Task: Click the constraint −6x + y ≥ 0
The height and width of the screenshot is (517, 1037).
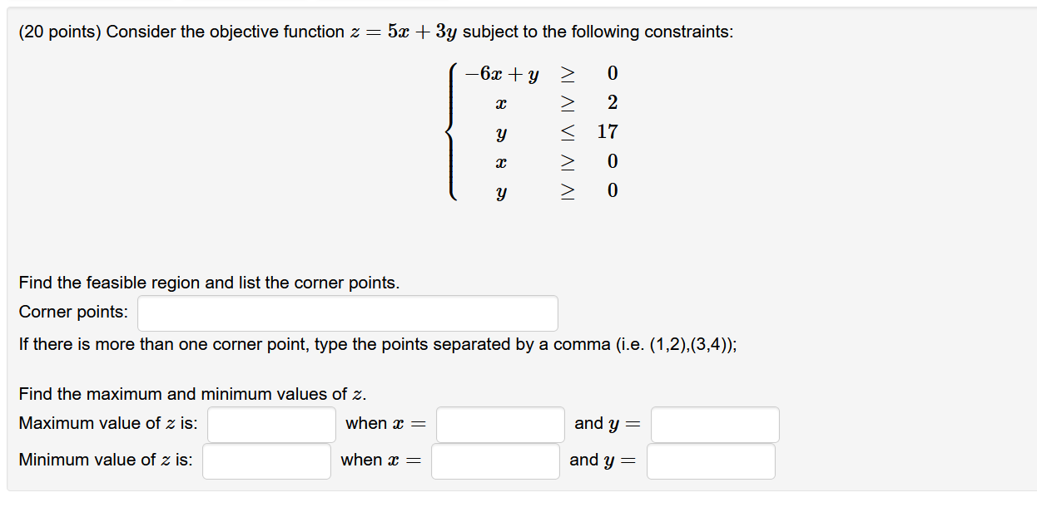Action: [x=542, y=74]
